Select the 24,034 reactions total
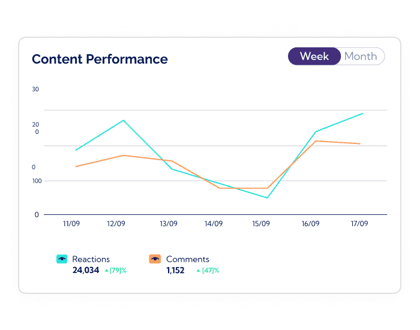Viewport: 420px width, 330px height. click(86, 270)
